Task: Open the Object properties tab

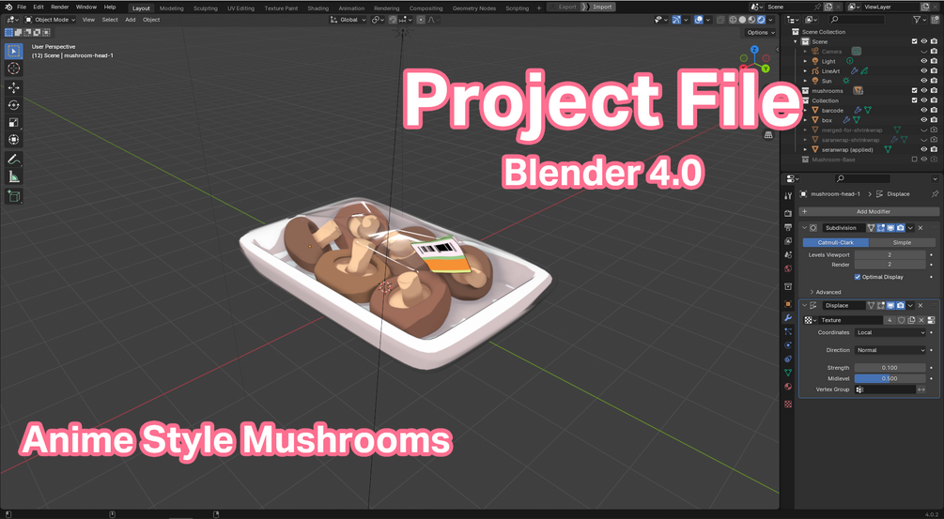Action: pos(788,304)
